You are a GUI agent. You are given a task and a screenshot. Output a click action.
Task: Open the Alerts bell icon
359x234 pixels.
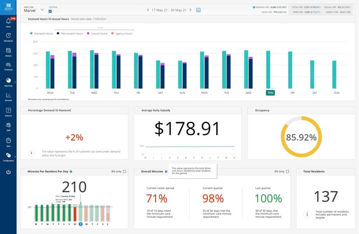8,22
